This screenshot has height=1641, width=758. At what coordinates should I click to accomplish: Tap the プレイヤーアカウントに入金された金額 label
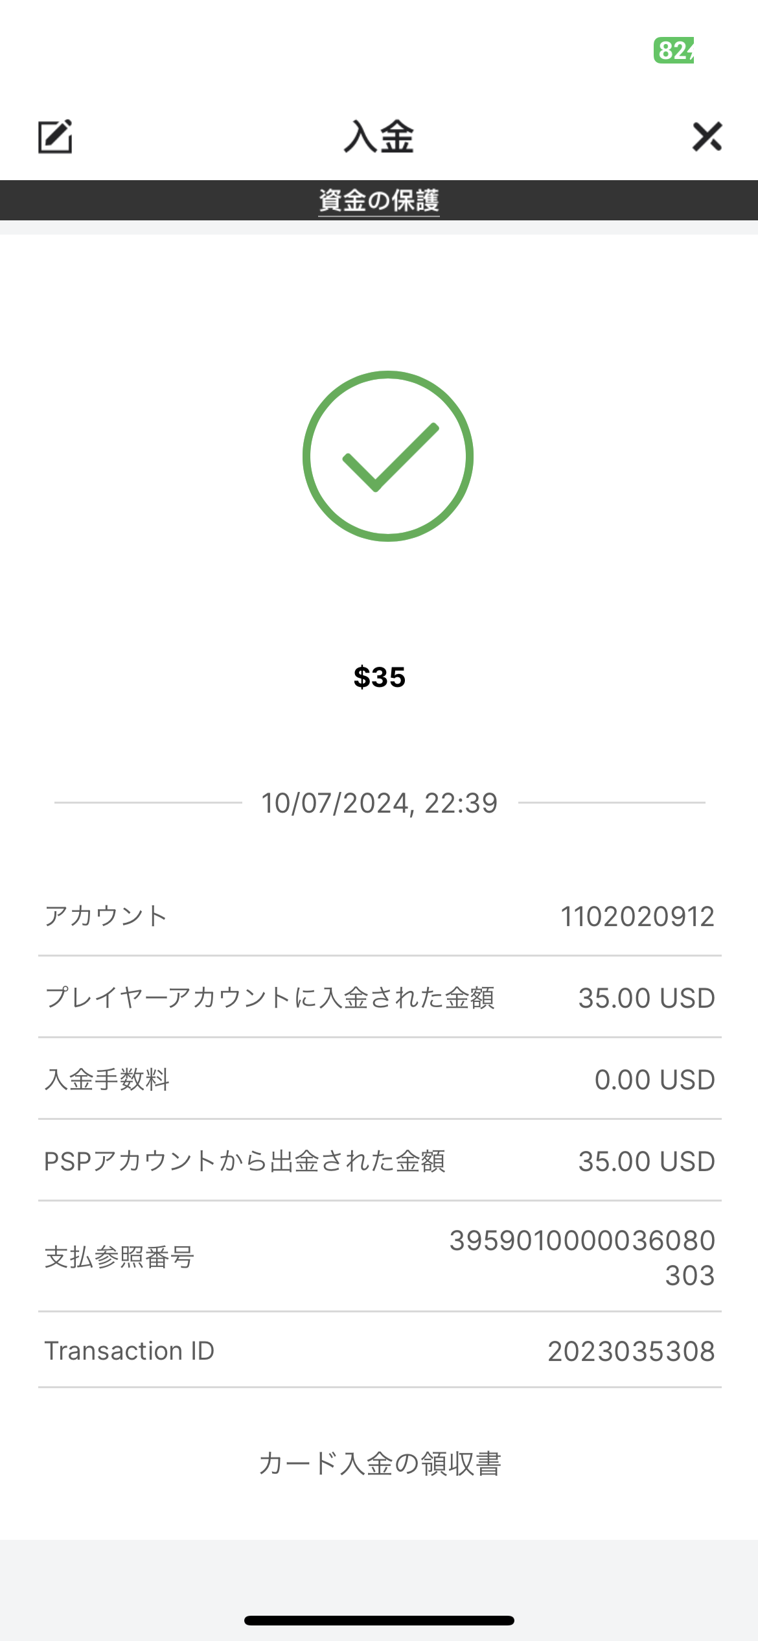point(270,998)
